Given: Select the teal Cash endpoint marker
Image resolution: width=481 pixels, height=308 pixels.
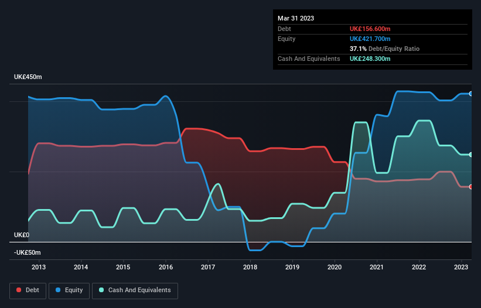Looking at the screenshot, I should click(x=471, y=155).
